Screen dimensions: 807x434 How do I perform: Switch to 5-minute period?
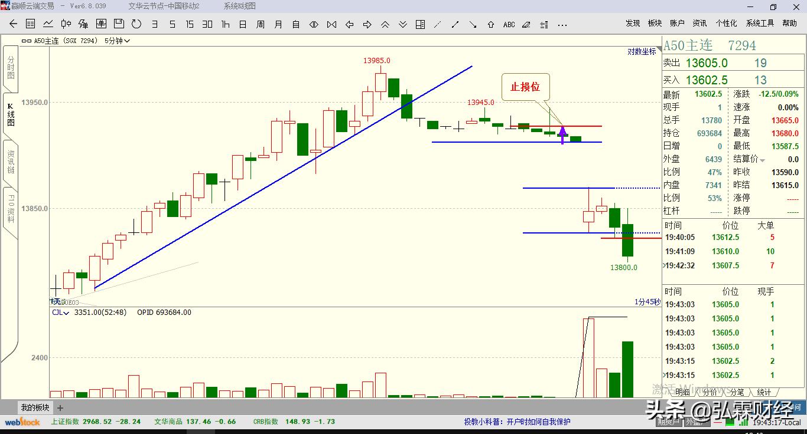172,24
